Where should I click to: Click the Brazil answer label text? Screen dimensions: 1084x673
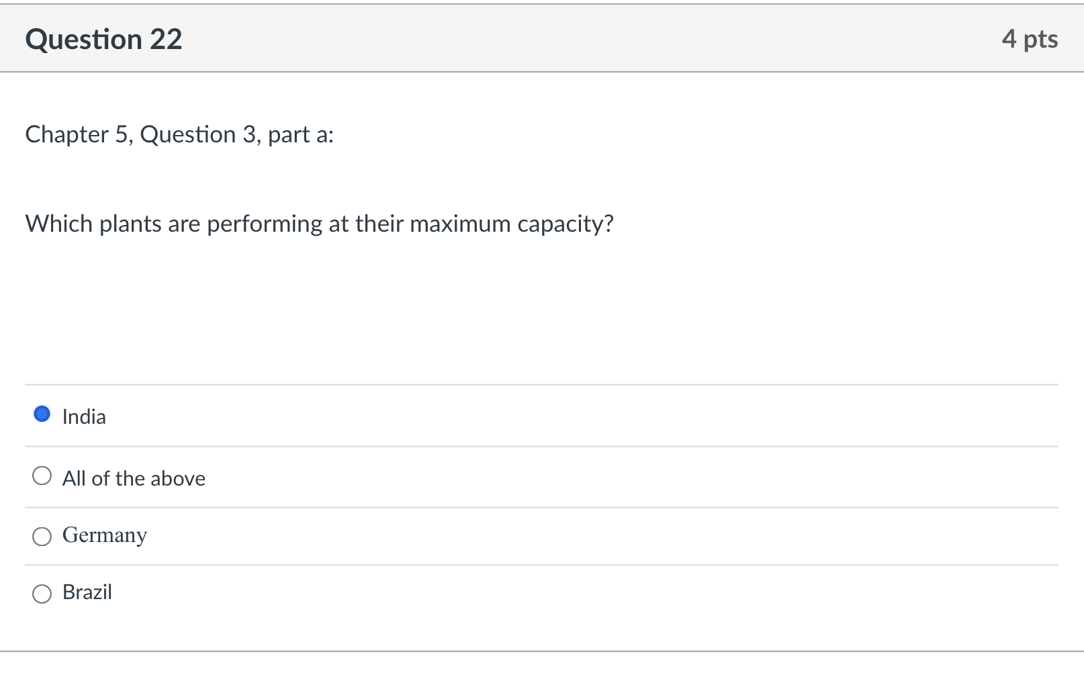87,592
